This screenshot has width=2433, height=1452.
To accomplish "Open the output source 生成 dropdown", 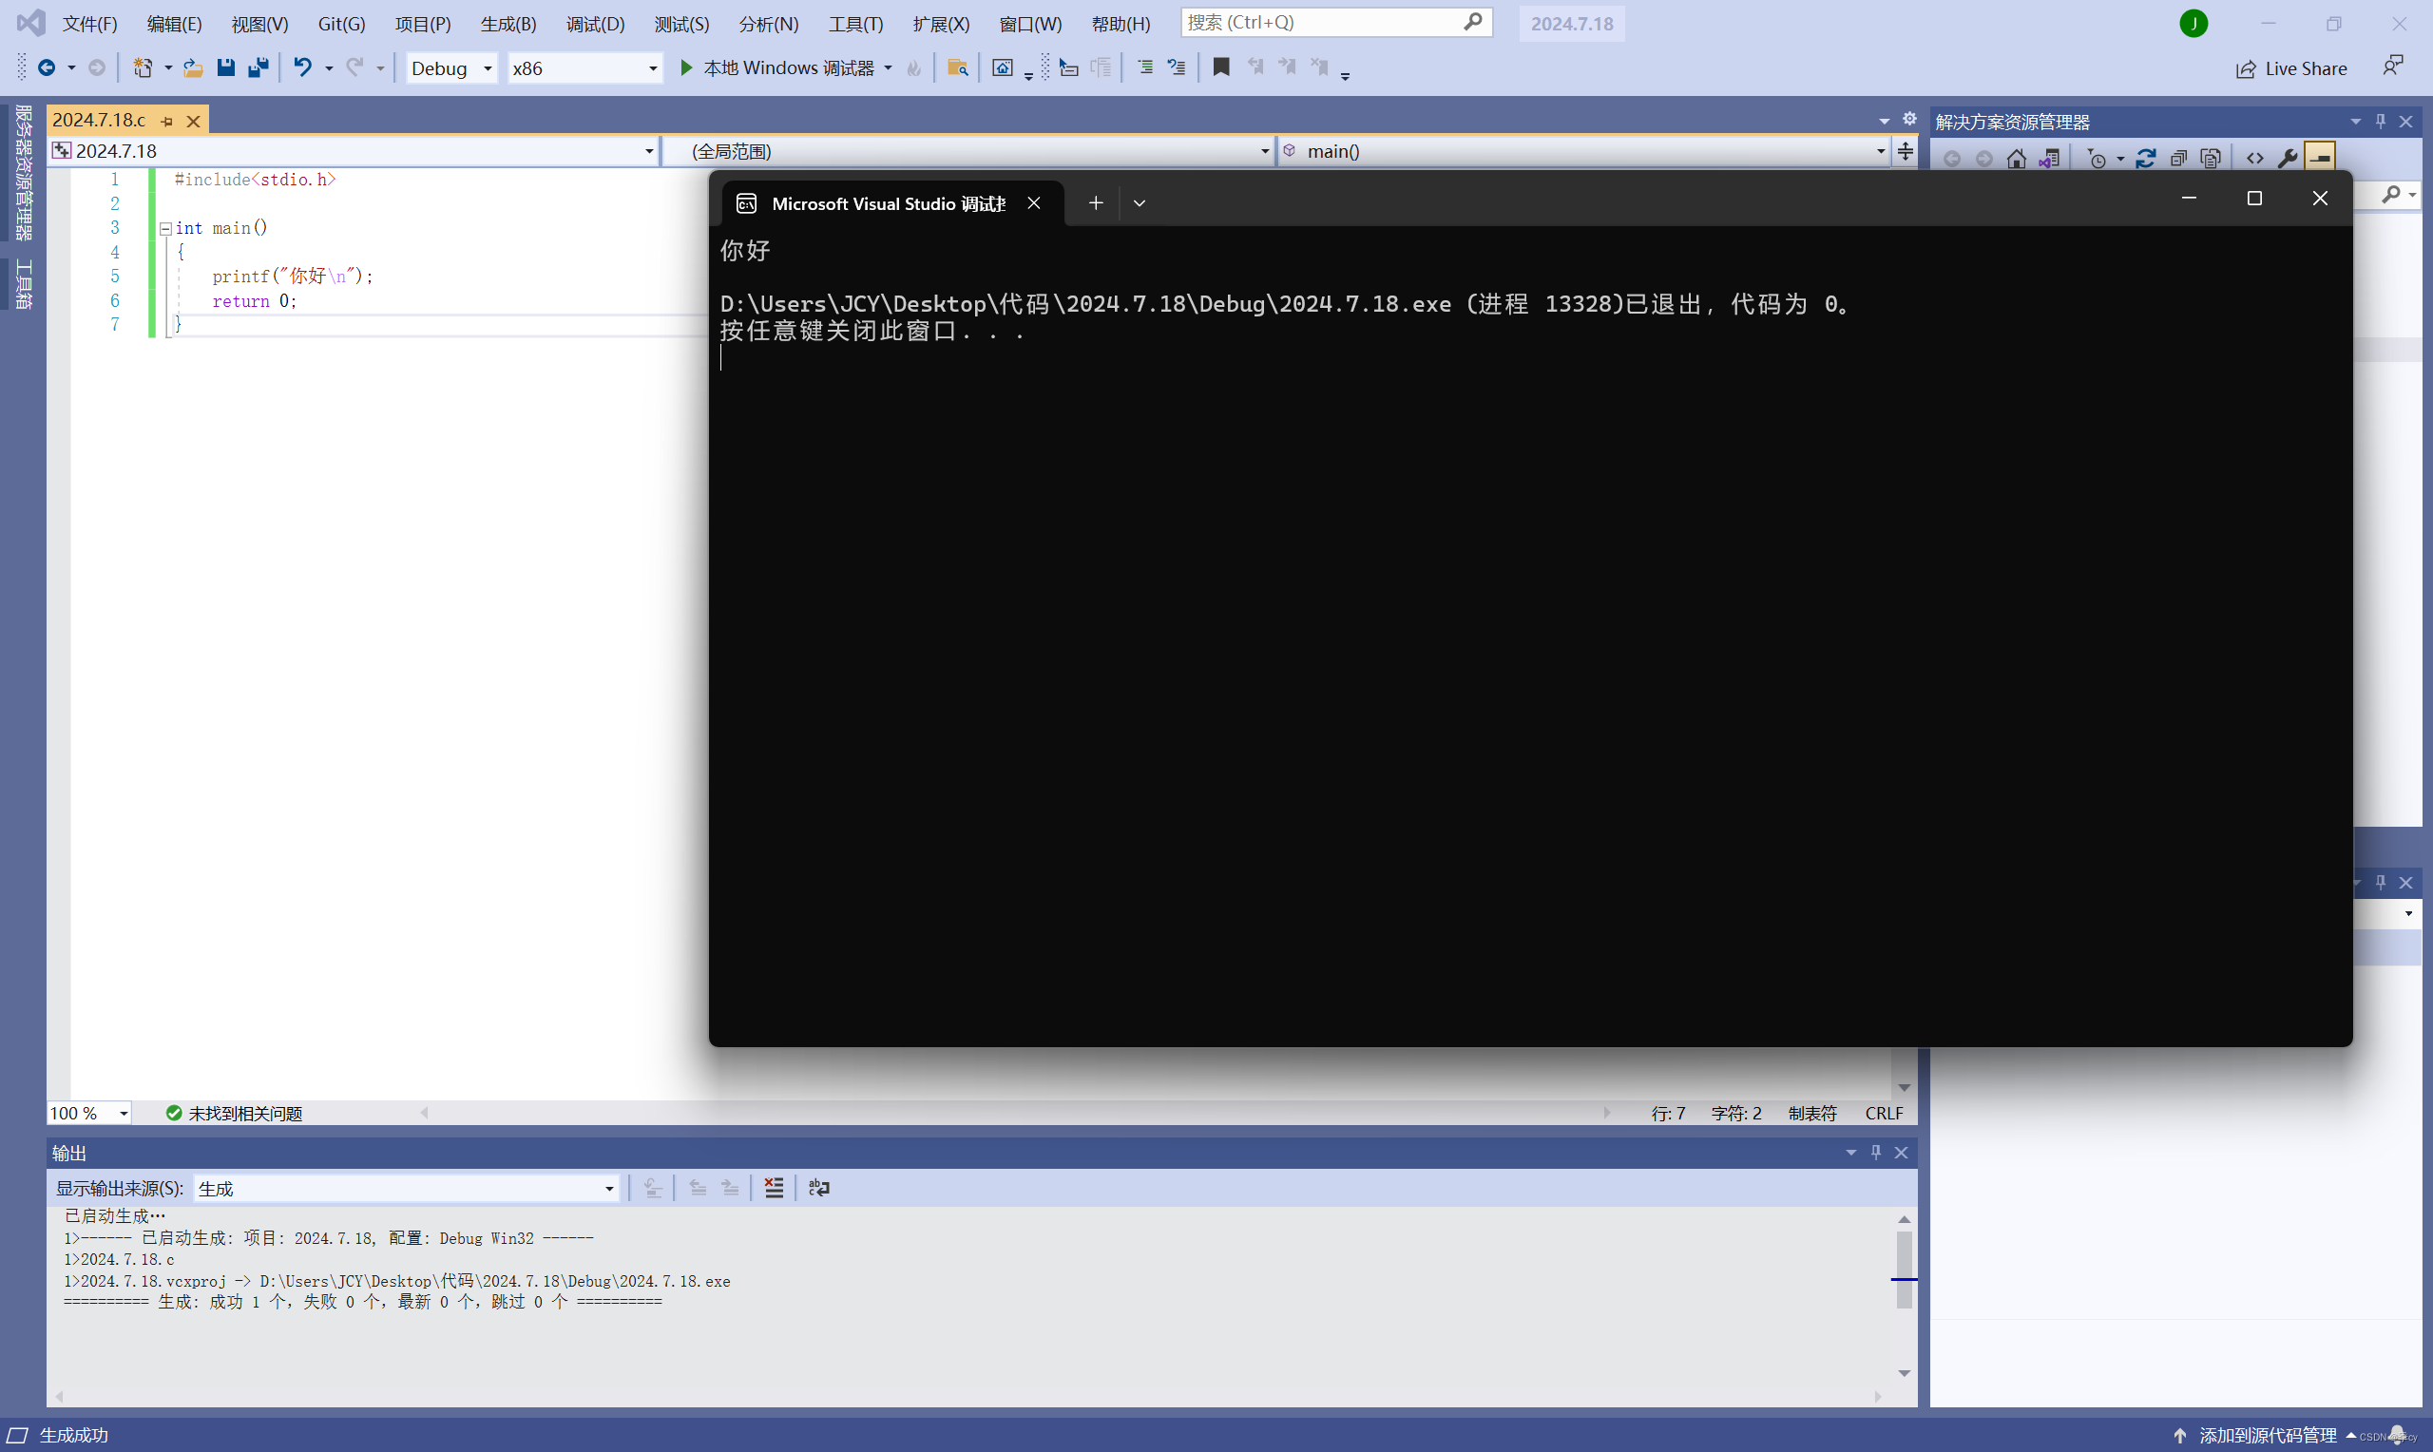I will 406,1189.
